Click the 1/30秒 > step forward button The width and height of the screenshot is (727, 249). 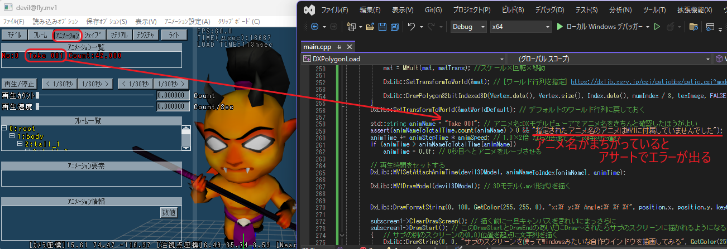pos(171,84)
